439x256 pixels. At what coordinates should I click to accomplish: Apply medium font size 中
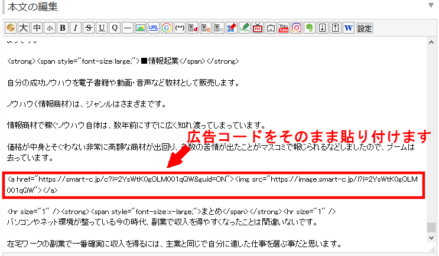point(37,28)
